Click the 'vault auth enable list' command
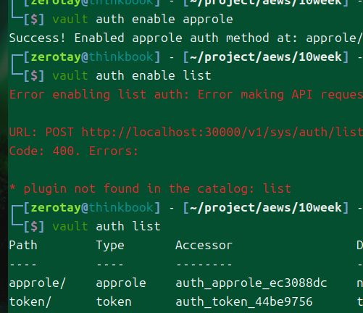This screenshot has height=313, width=363. (x=132, y=75)
